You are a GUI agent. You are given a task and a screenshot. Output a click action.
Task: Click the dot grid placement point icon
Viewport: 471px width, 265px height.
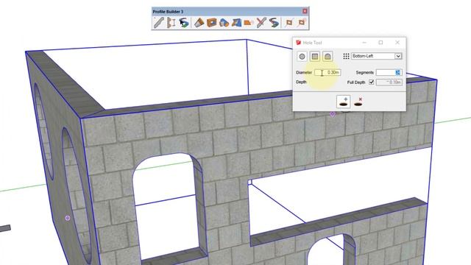346,56
